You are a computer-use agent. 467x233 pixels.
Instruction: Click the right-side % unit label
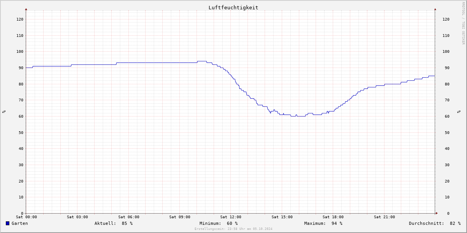pos(459,111)
